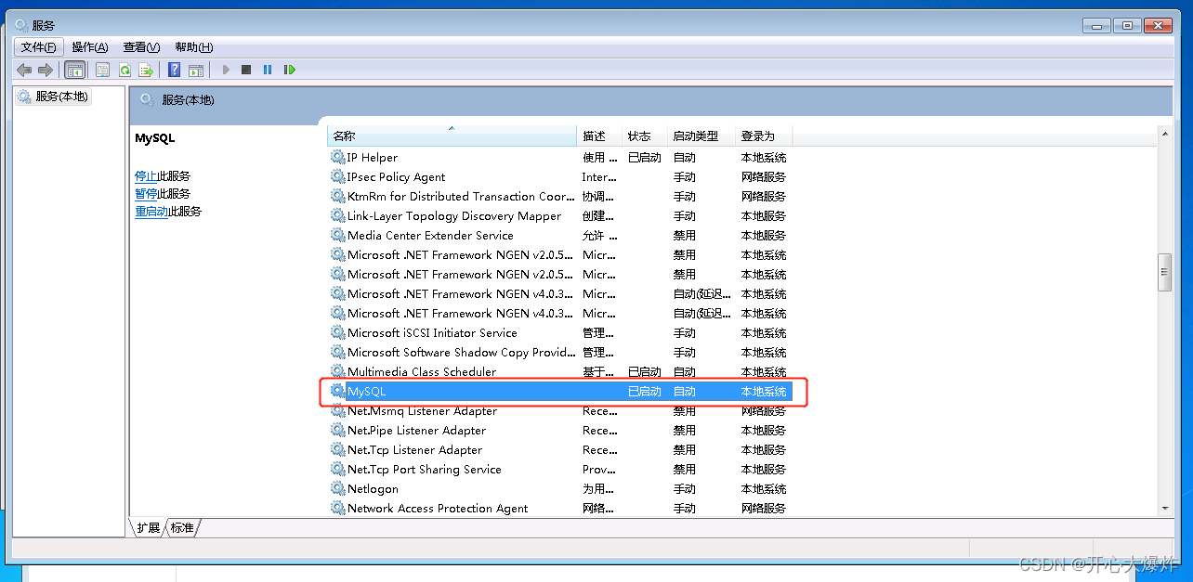
Task: Click the vertical scrollbar down arrow
Action: 1164,508
